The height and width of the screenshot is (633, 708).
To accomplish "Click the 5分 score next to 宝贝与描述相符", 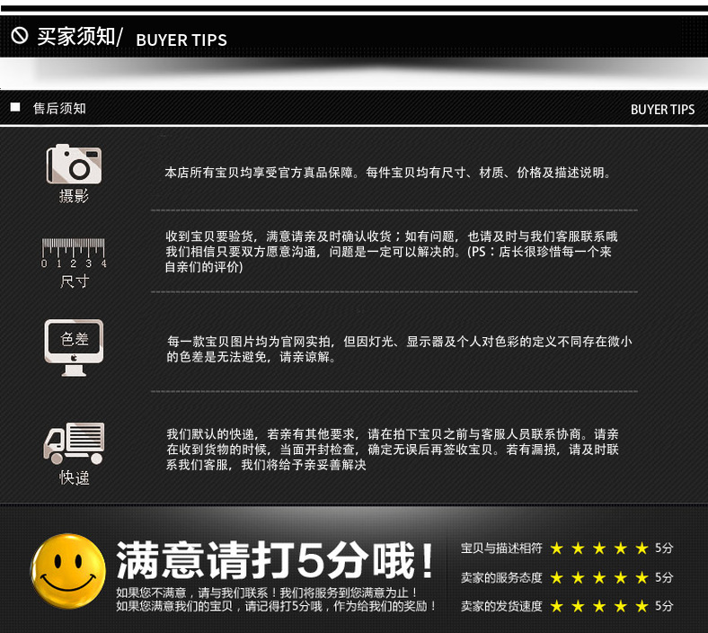I will tap(664, 548).
